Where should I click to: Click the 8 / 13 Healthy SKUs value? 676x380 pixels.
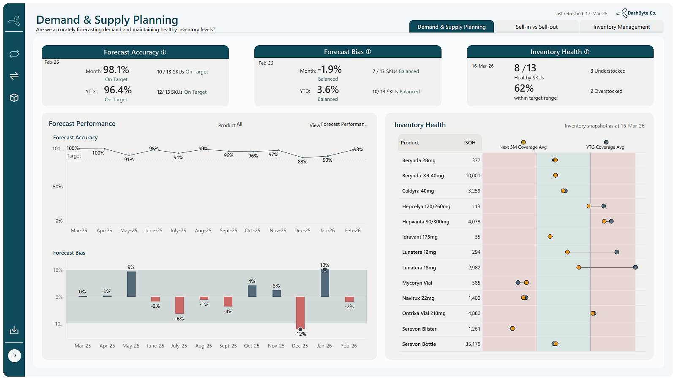click(525, 68)
